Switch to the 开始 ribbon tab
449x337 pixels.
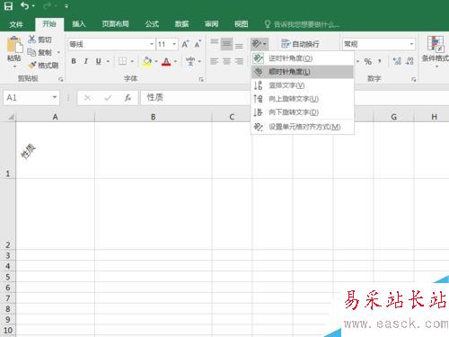coord(49,24)
